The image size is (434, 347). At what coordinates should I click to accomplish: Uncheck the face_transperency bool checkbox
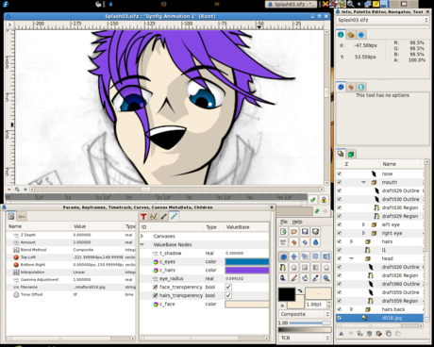click(x=228, y=287)
